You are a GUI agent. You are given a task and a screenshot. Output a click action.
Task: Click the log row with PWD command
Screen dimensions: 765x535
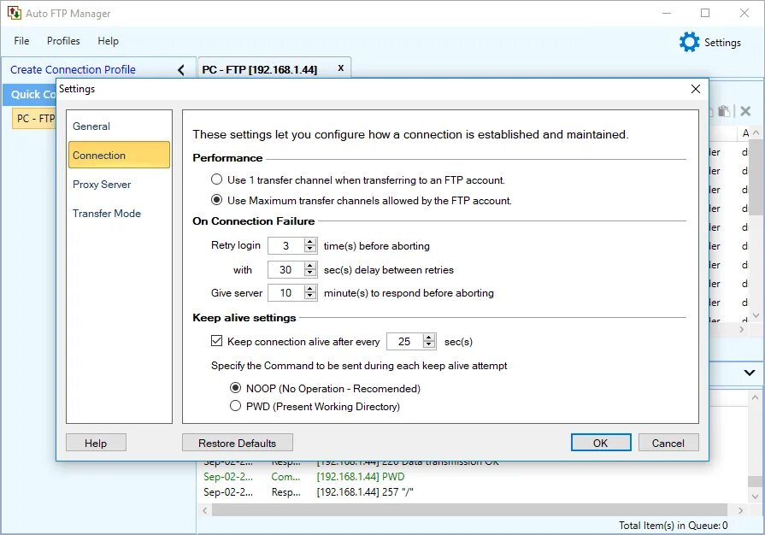point(474,477)
